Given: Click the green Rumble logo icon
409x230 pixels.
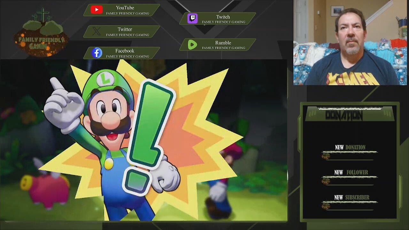Looking at the screenshot, I should (192, 44).
